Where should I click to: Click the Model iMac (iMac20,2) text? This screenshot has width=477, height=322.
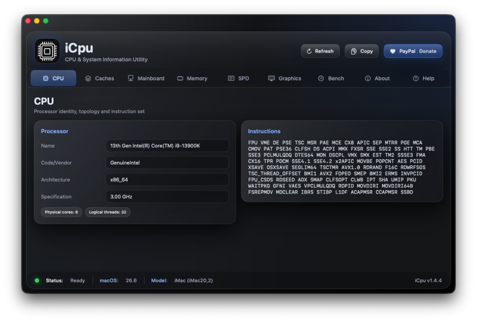coord(182,281)
